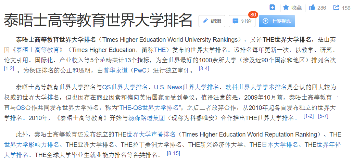The height and width of the screenshot is (166, 353).
Task: Click the star favorite icon
Action: (x=286, y=8)
